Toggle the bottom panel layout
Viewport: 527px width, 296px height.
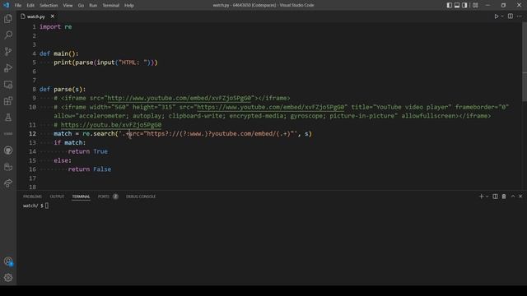point(457,5)
